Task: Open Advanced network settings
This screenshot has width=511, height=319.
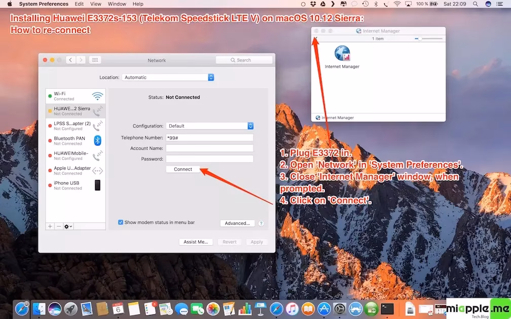Action: pos(237,223)
